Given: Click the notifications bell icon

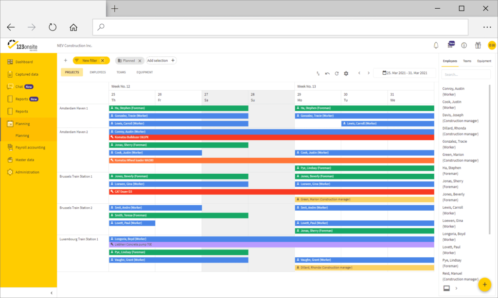Looking at the screenshot, I should (x=436, y=45).
